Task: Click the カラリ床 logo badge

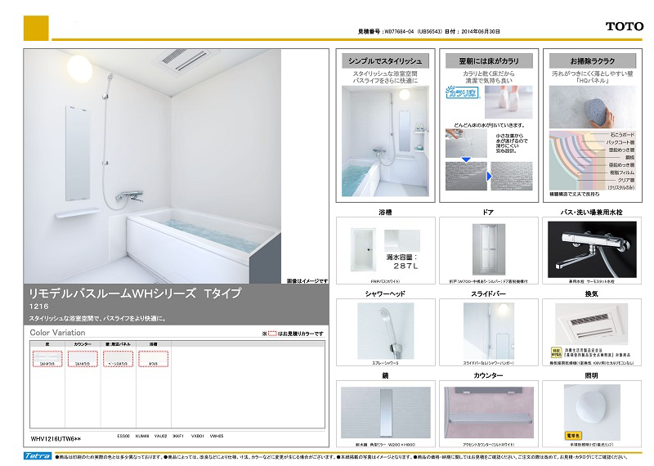Action: (462, 92)
